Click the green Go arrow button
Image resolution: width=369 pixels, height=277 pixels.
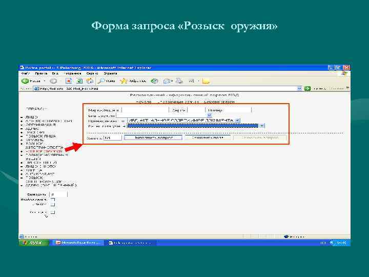pos(307,89)
